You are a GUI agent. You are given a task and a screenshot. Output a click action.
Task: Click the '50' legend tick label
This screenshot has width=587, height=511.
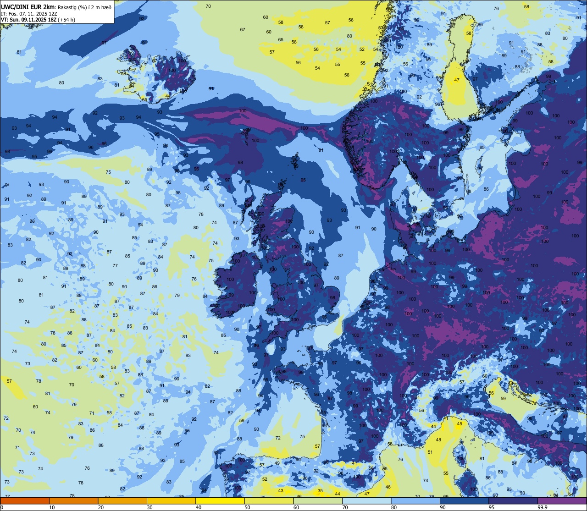click(247, 507)
